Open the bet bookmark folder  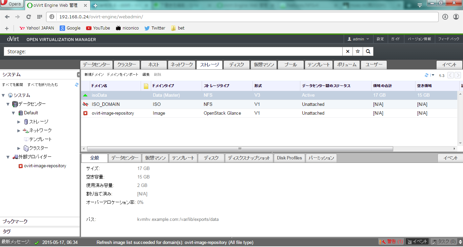178,28
